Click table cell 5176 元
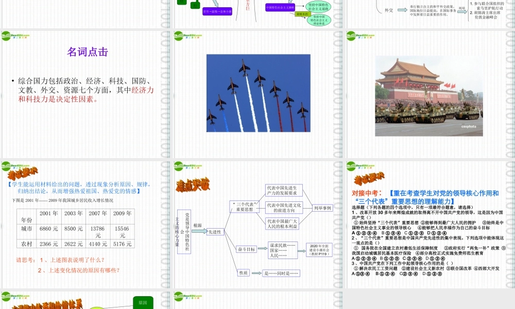The width and height of the screenshot is (515, 309). (122, 244)
